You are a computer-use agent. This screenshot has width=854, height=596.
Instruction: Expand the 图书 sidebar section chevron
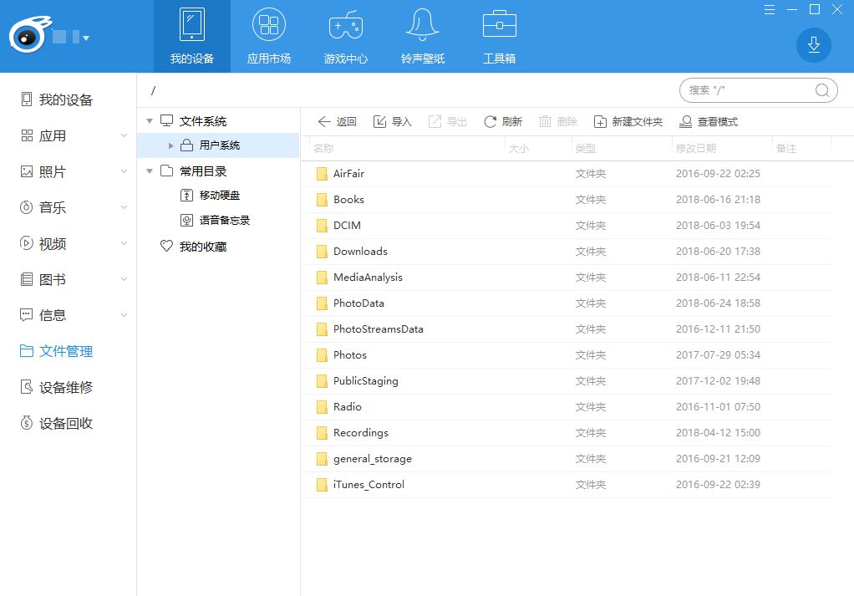[124, 279]
